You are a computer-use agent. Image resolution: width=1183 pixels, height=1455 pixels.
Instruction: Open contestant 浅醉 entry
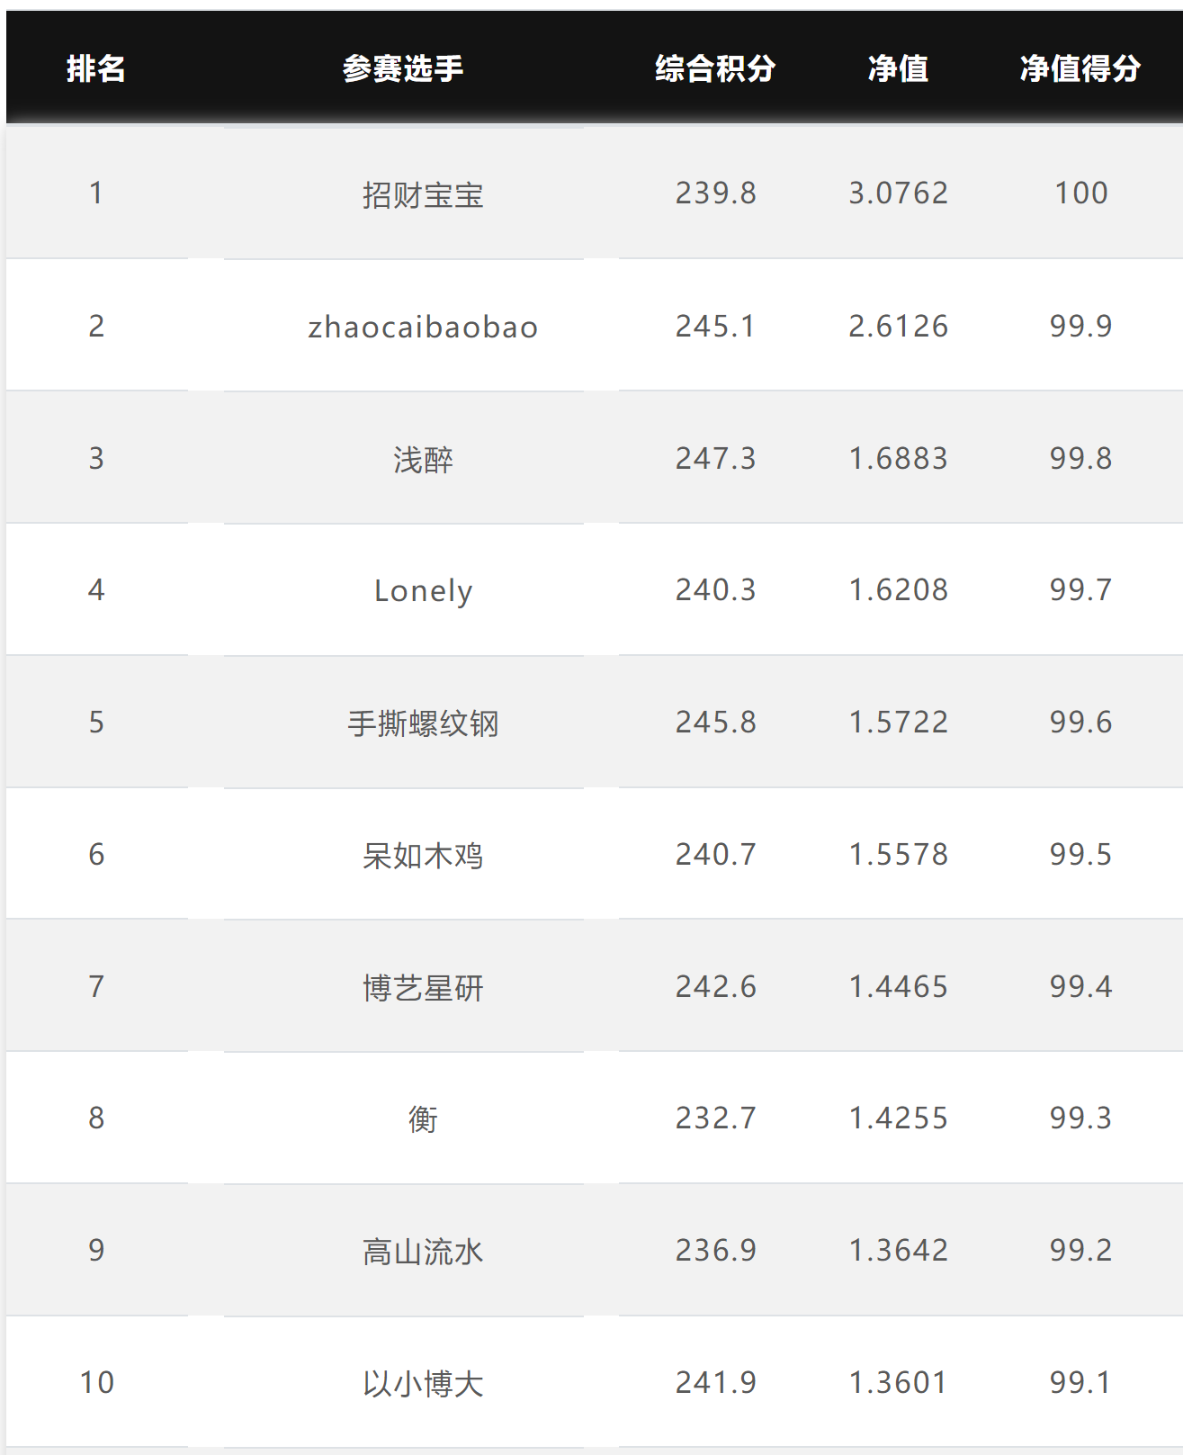point(423,459)
